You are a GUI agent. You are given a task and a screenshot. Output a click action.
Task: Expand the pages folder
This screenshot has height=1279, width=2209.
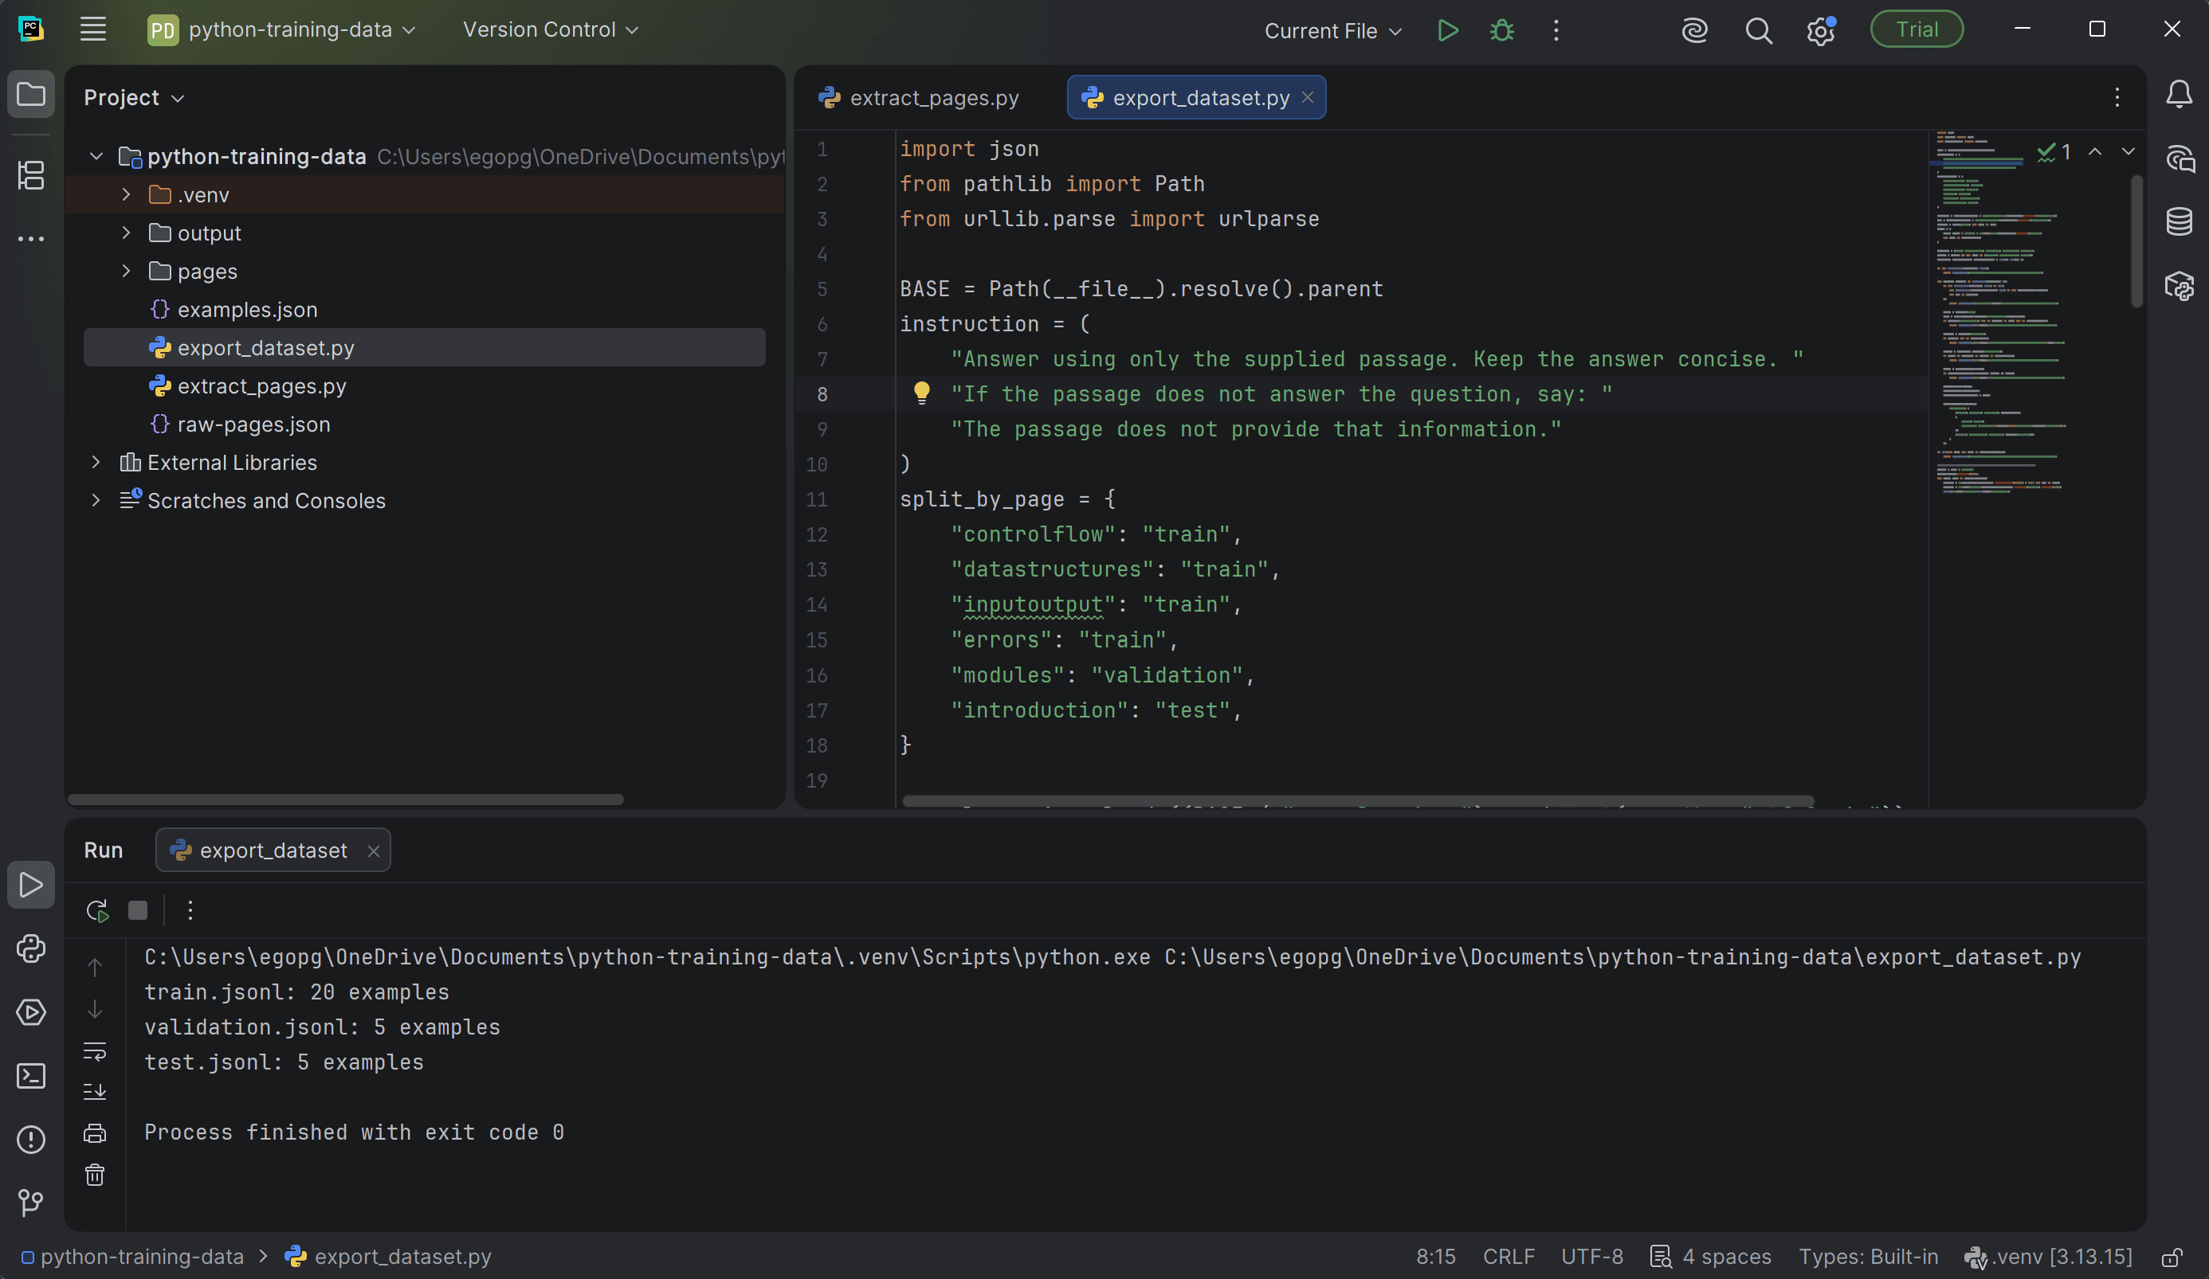(x=126, y=271)
